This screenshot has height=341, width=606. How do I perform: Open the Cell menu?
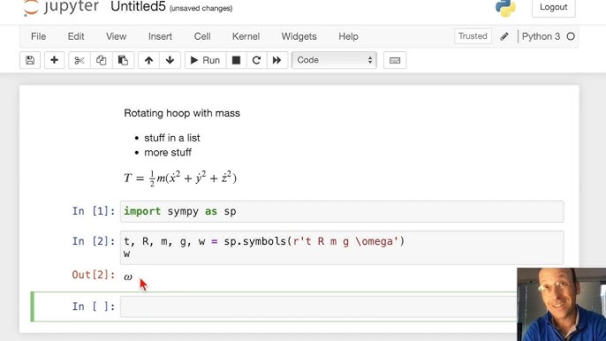coord(202,36)
